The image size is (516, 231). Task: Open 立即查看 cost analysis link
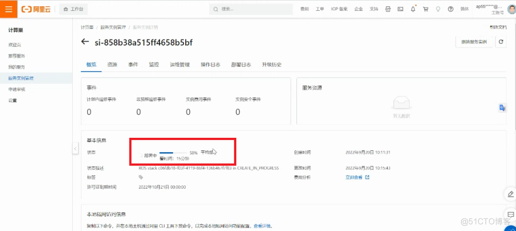point(357,177)
